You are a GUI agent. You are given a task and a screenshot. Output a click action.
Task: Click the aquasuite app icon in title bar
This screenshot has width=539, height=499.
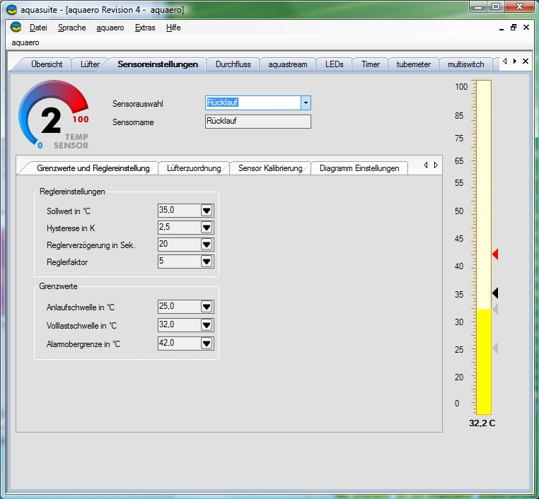point(11,8)
